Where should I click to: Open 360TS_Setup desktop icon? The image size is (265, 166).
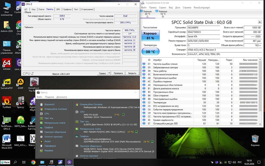tap(20, 122)
